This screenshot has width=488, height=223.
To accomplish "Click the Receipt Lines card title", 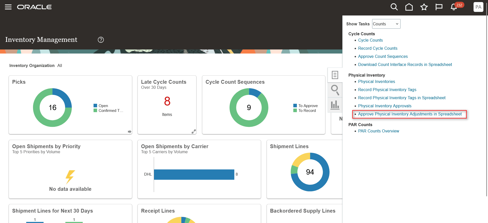I will coord(158,211).
